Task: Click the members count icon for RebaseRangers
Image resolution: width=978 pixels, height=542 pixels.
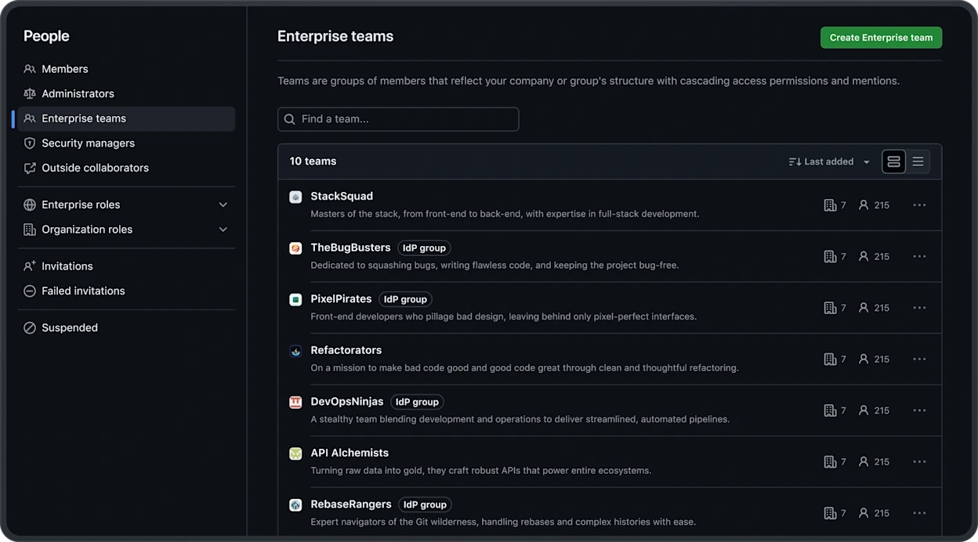Action: [x=864, y=513]
